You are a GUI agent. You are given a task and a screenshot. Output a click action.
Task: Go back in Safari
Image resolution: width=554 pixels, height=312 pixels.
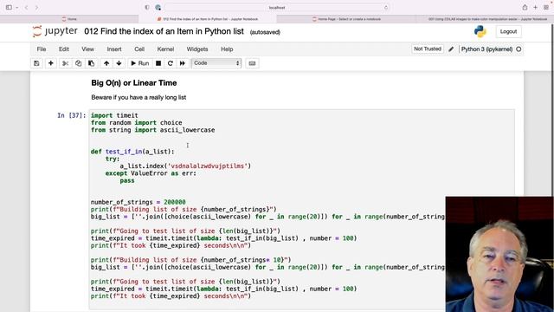coord(26,8)
